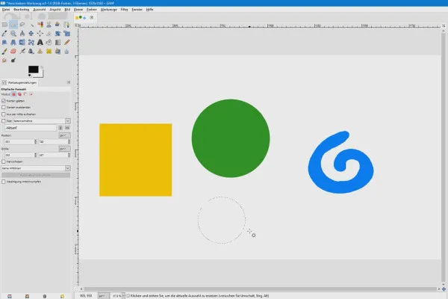
Task: Select the Paintbrush tool
Action: [4, 52]
